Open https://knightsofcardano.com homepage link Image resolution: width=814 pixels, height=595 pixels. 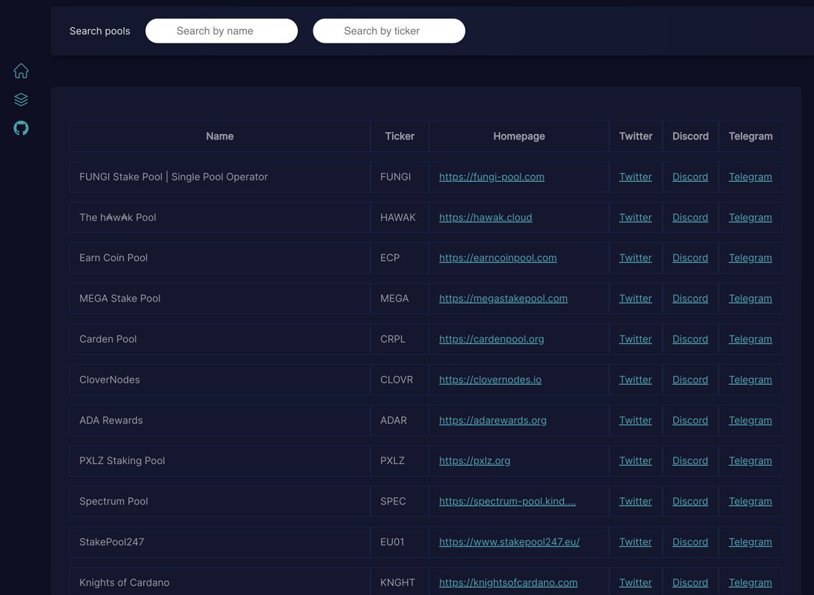tap(509, 583)
